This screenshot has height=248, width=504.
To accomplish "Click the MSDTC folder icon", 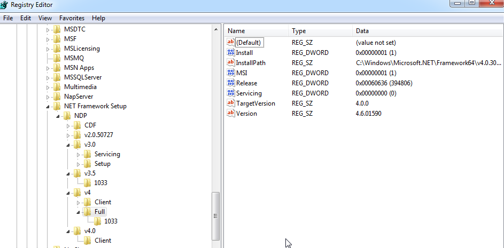I will click(x=57, y=29).
